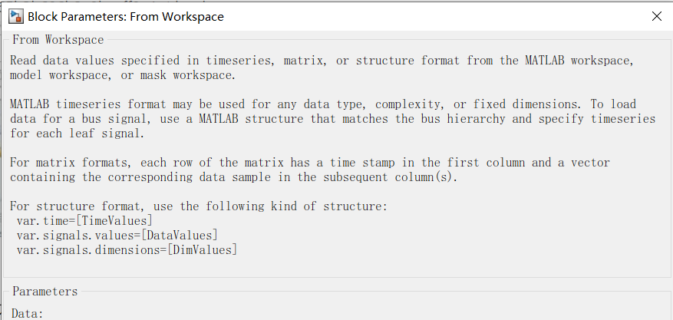Viewport: 673px width, 320px height.
Task: Click the "Block Parameters: From Workspace" window title
Action: [x=126, y=16]
